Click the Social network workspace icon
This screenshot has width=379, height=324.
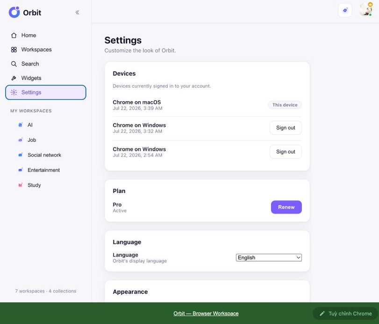[x=20, y=155]
